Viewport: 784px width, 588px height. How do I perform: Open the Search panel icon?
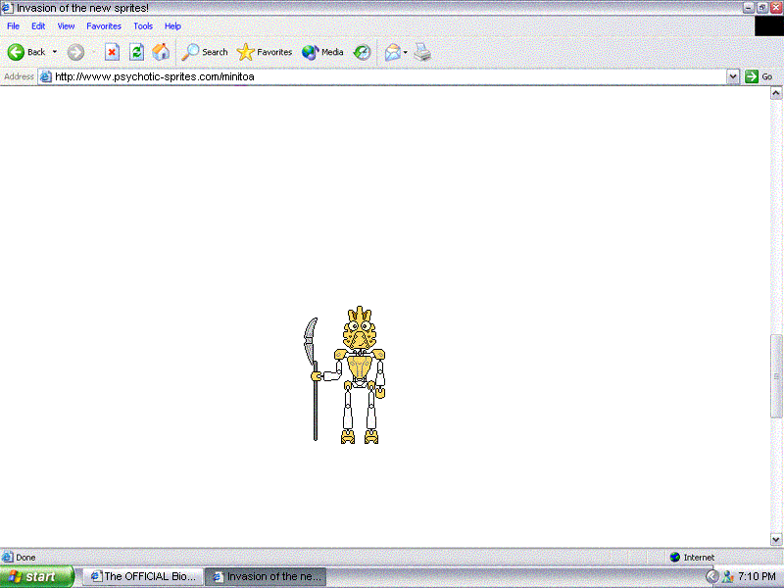(204, 52)
